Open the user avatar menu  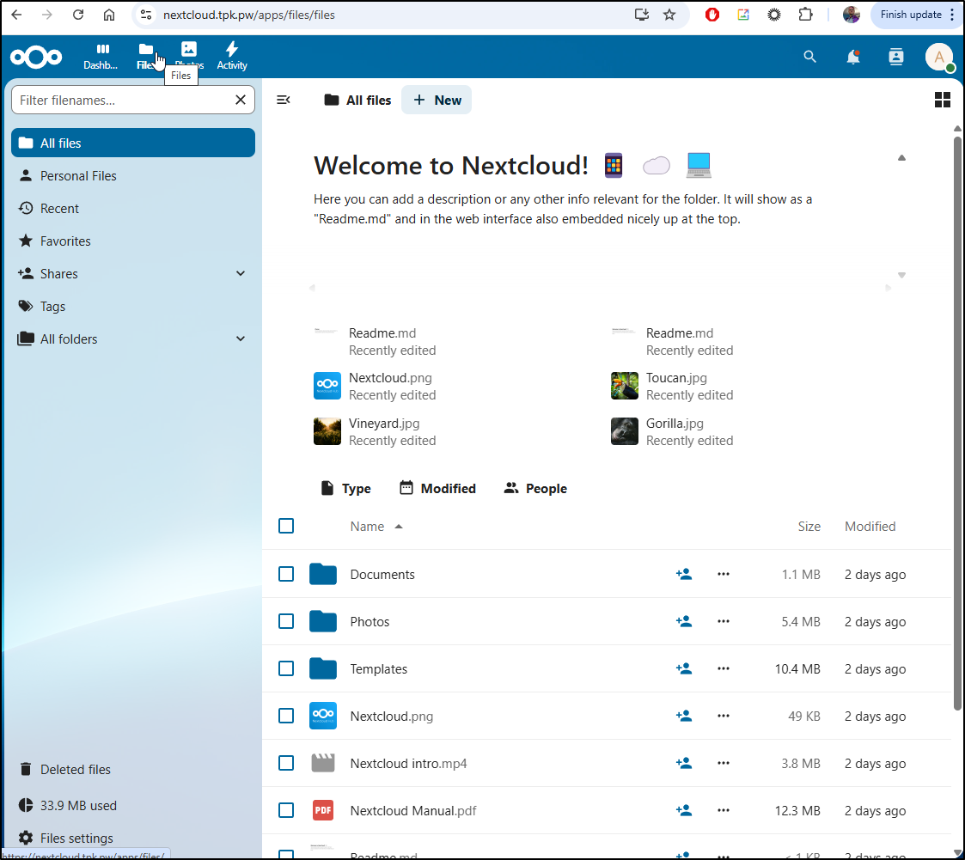pyautogui.click(x=939, y=58)
